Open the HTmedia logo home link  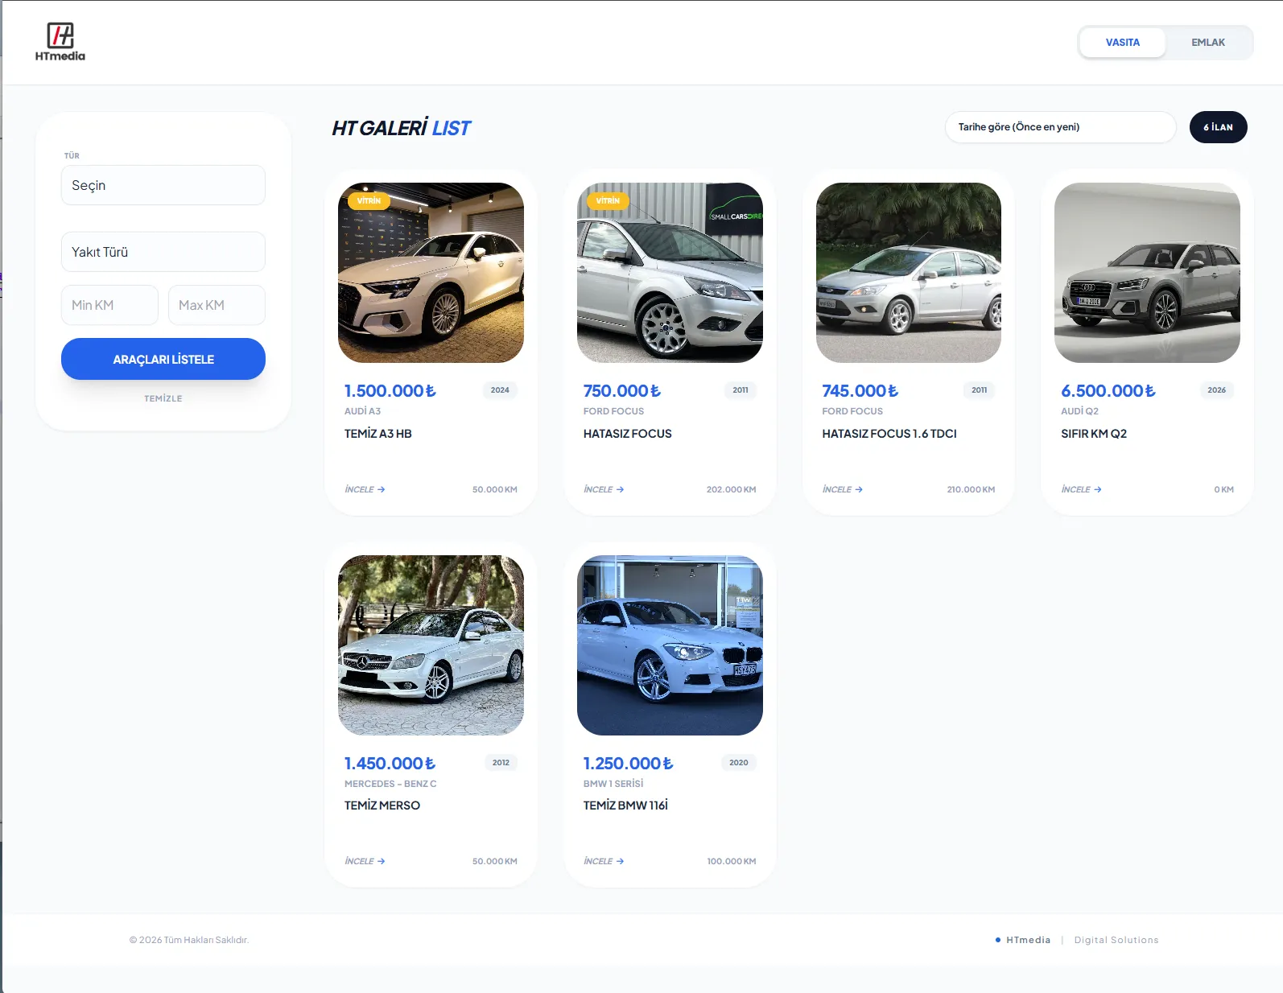[x=60, y=42]
